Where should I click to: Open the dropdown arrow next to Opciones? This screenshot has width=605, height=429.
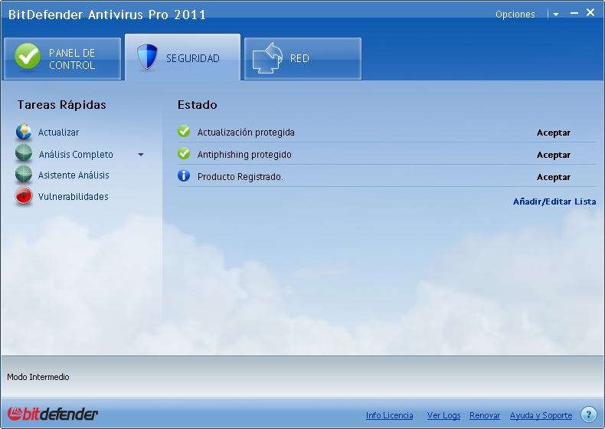click(x=555, y=15)
